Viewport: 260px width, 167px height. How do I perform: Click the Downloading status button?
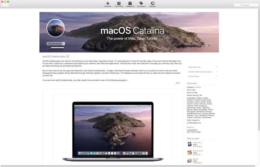tap(54, 44)
